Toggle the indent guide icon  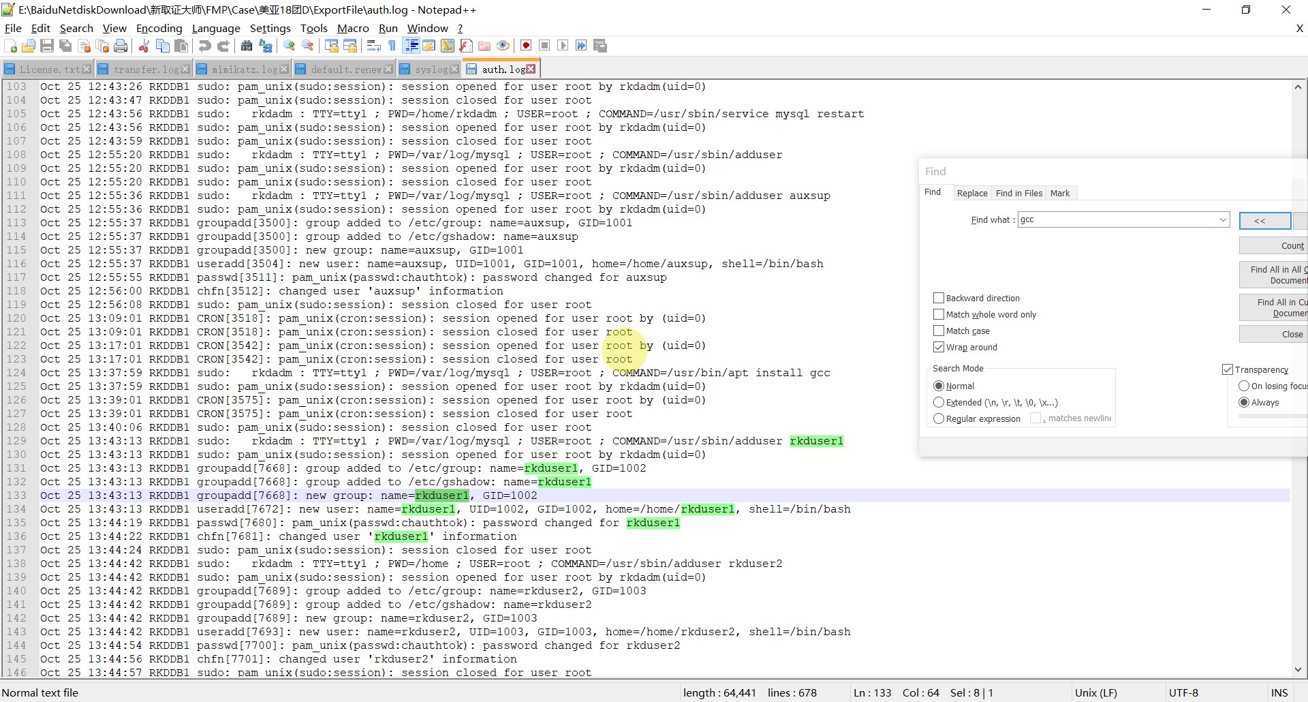[x=411, y=46]
